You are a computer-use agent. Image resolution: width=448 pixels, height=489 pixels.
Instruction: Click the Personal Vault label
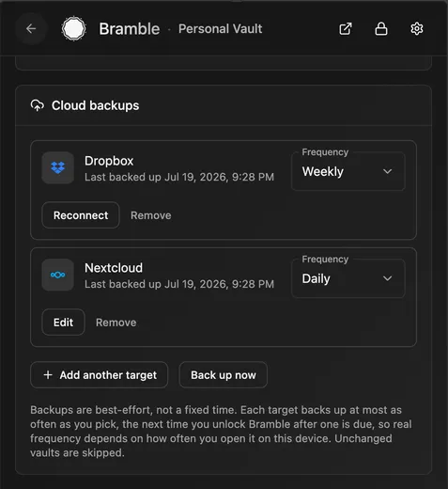(221, 29)
